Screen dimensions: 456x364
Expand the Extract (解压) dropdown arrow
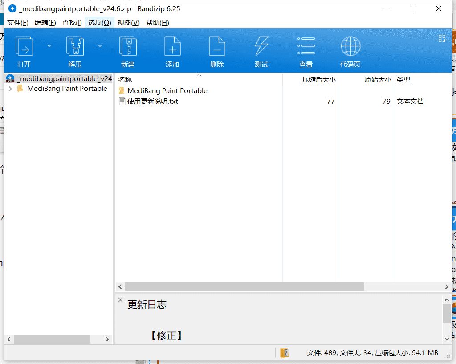[x=100, y=46]
